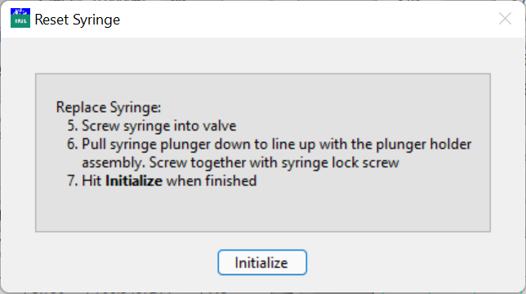Click the Initialize button
The image size is (526, 294).
tap(262, 262)
